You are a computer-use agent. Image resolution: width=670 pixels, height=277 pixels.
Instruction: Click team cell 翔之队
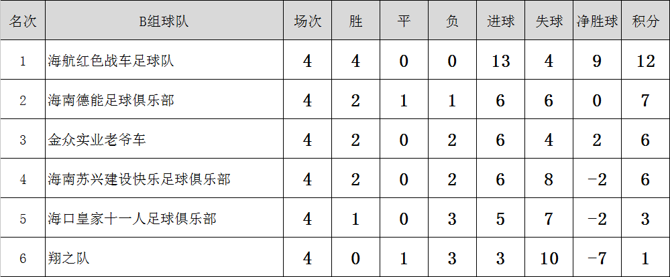pyautogui.click(x=164, y=257)
